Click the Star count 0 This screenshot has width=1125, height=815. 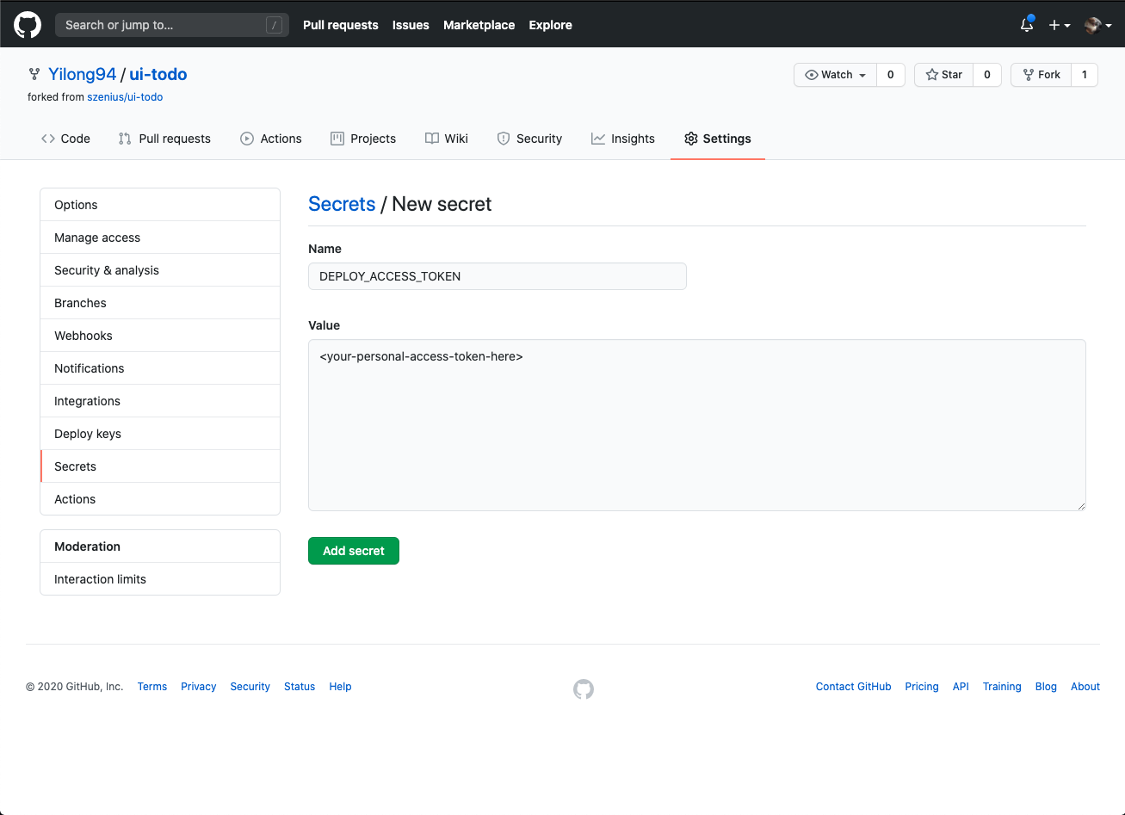[987, 75]
